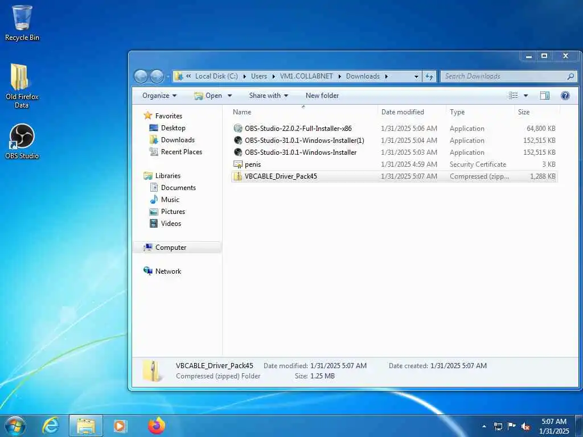
Task: Open the Windows Start button
Action: [x=15, y=426]
